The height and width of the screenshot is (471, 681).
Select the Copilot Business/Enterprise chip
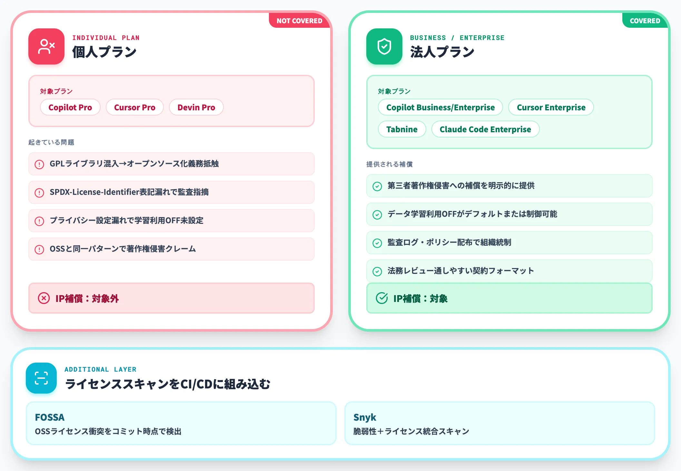point(440,107)
